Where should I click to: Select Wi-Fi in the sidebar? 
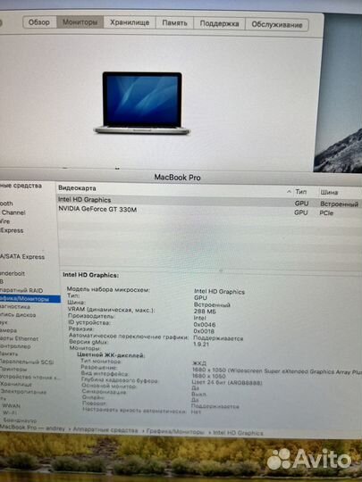click(10, 412)
